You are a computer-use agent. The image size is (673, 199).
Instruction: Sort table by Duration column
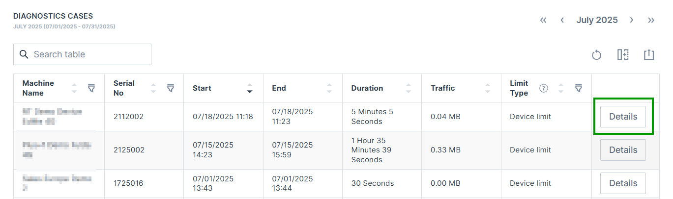click(x=408, y=88)
